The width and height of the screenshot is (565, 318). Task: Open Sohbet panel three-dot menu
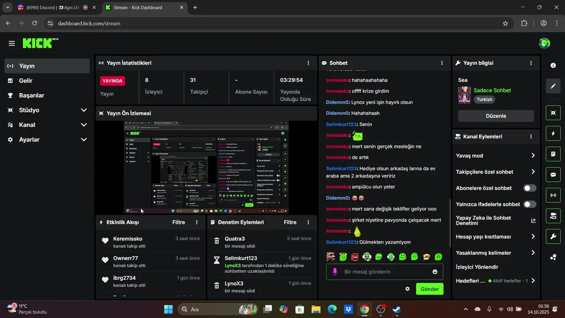tap(442, 63)
